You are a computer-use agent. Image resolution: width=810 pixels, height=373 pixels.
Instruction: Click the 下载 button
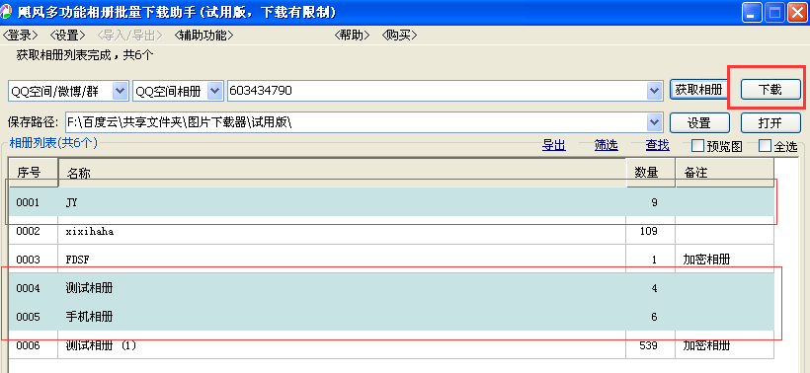tap(770, 89)
